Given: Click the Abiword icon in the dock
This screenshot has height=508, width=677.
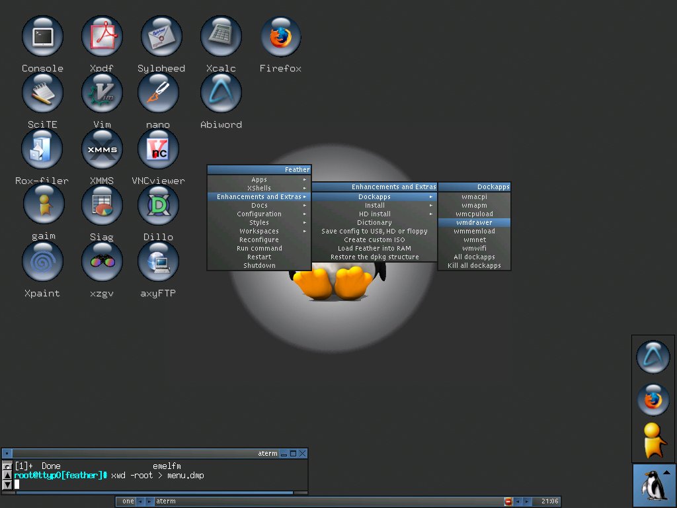Looking at the screenshot, I should [x=653, y=357].
